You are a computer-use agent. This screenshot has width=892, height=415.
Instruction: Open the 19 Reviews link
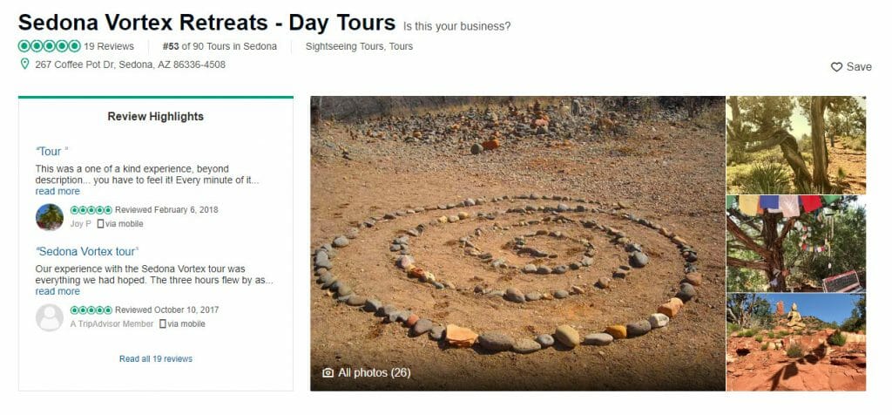tap(109, 47)
